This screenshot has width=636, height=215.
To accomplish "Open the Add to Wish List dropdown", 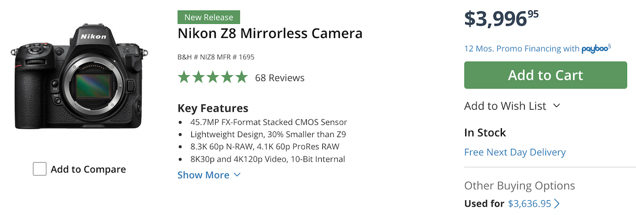I will tap(505, 106).
